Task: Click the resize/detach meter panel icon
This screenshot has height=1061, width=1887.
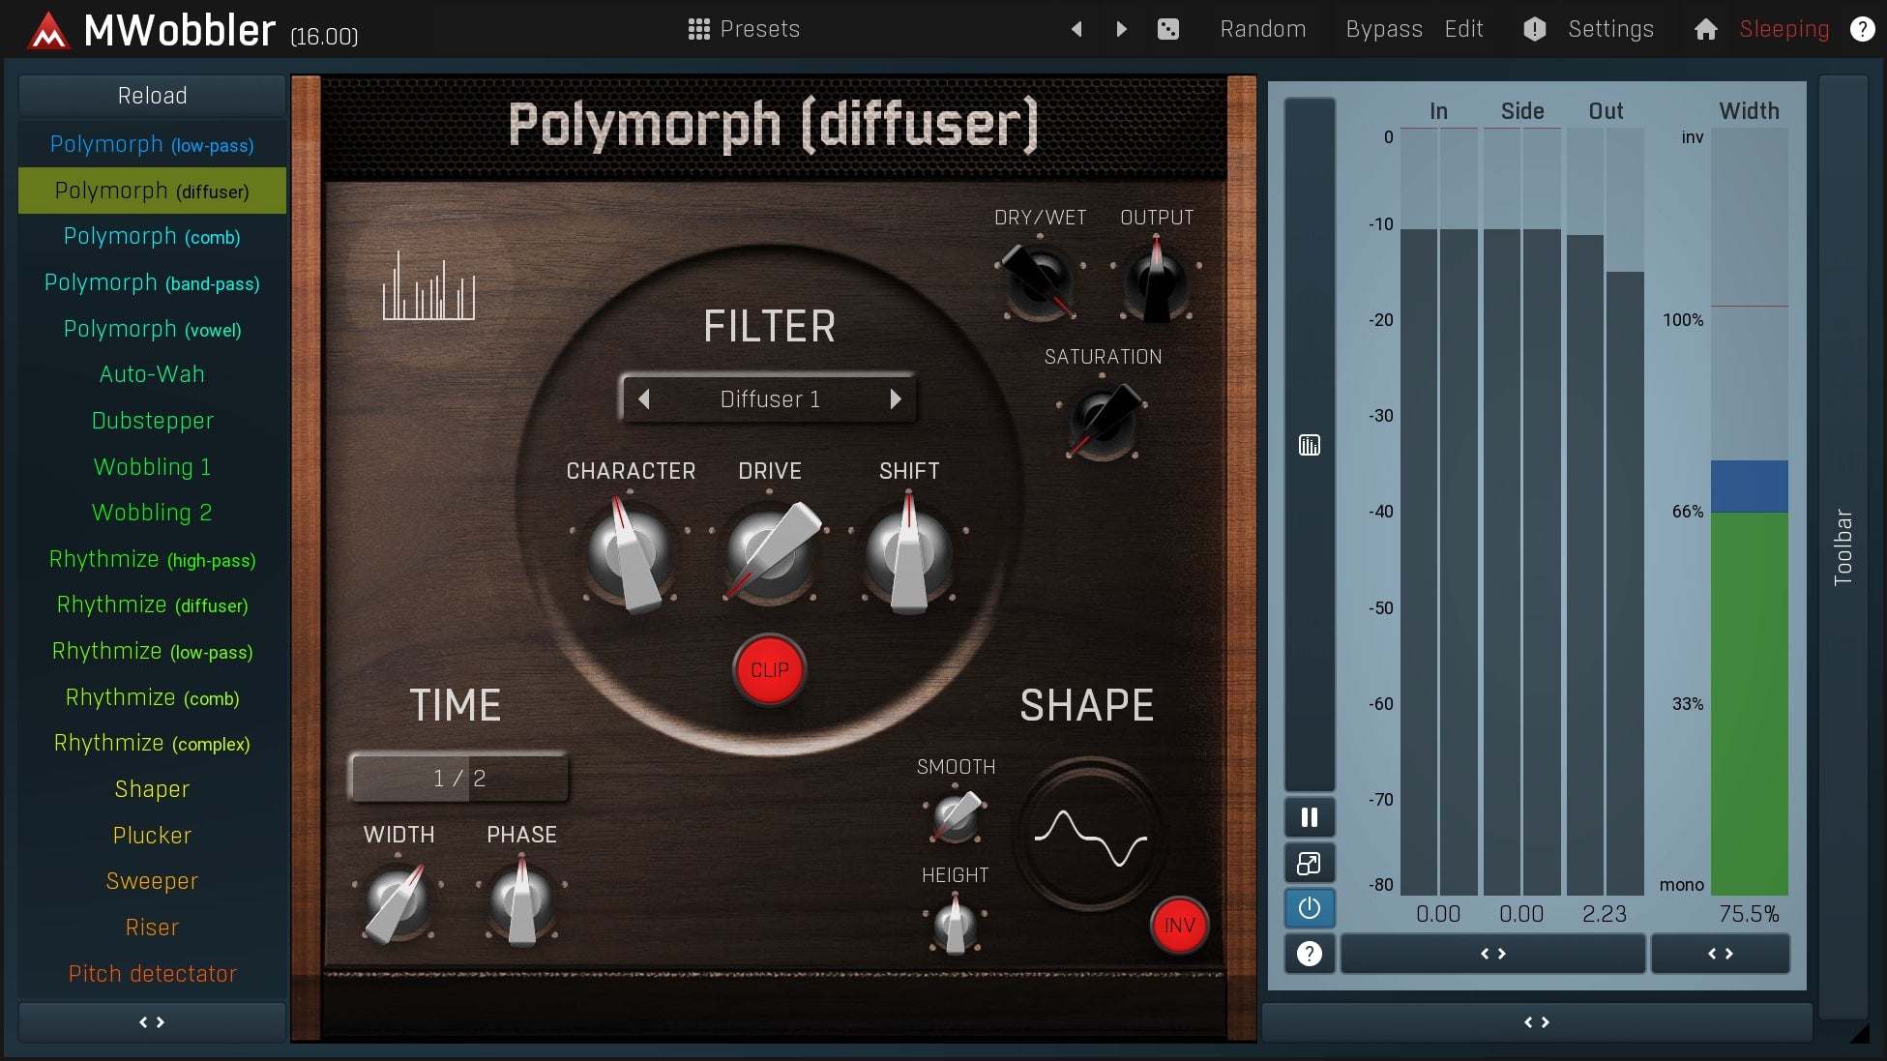Action: [1309, 862]
